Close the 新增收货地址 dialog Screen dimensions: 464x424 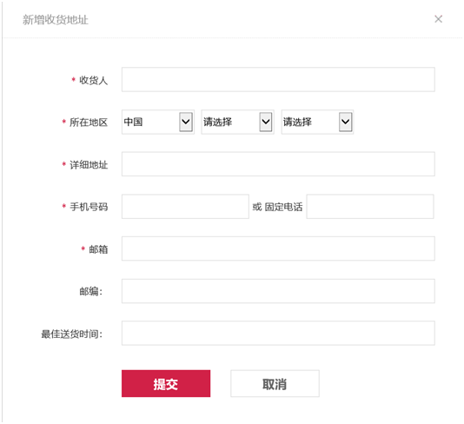click(x=438, y=19)
